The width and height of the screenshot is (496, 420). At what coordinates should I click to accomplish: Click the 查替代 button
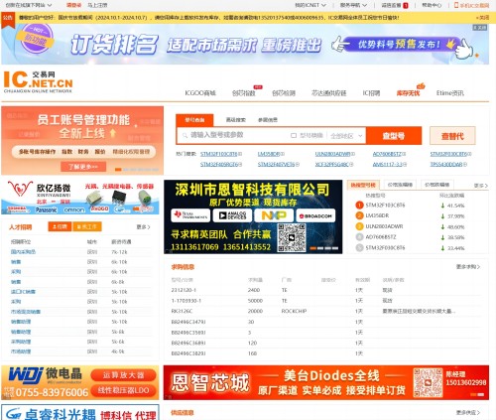coord(452,136)
